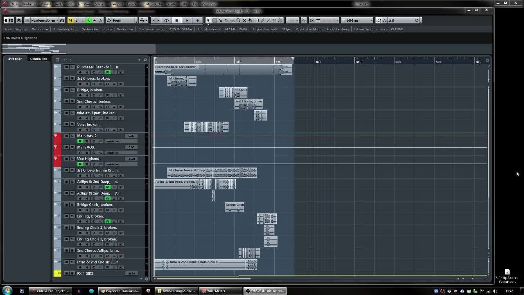Viewport: 524px width, 295px height.
Task: Open the Payoneer browser window in taskbar
Action: 121,291
